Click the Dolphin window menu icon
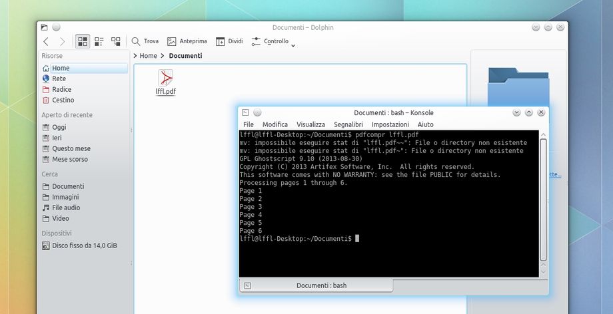This screenshot has height=314, width=613. [44, 27]
